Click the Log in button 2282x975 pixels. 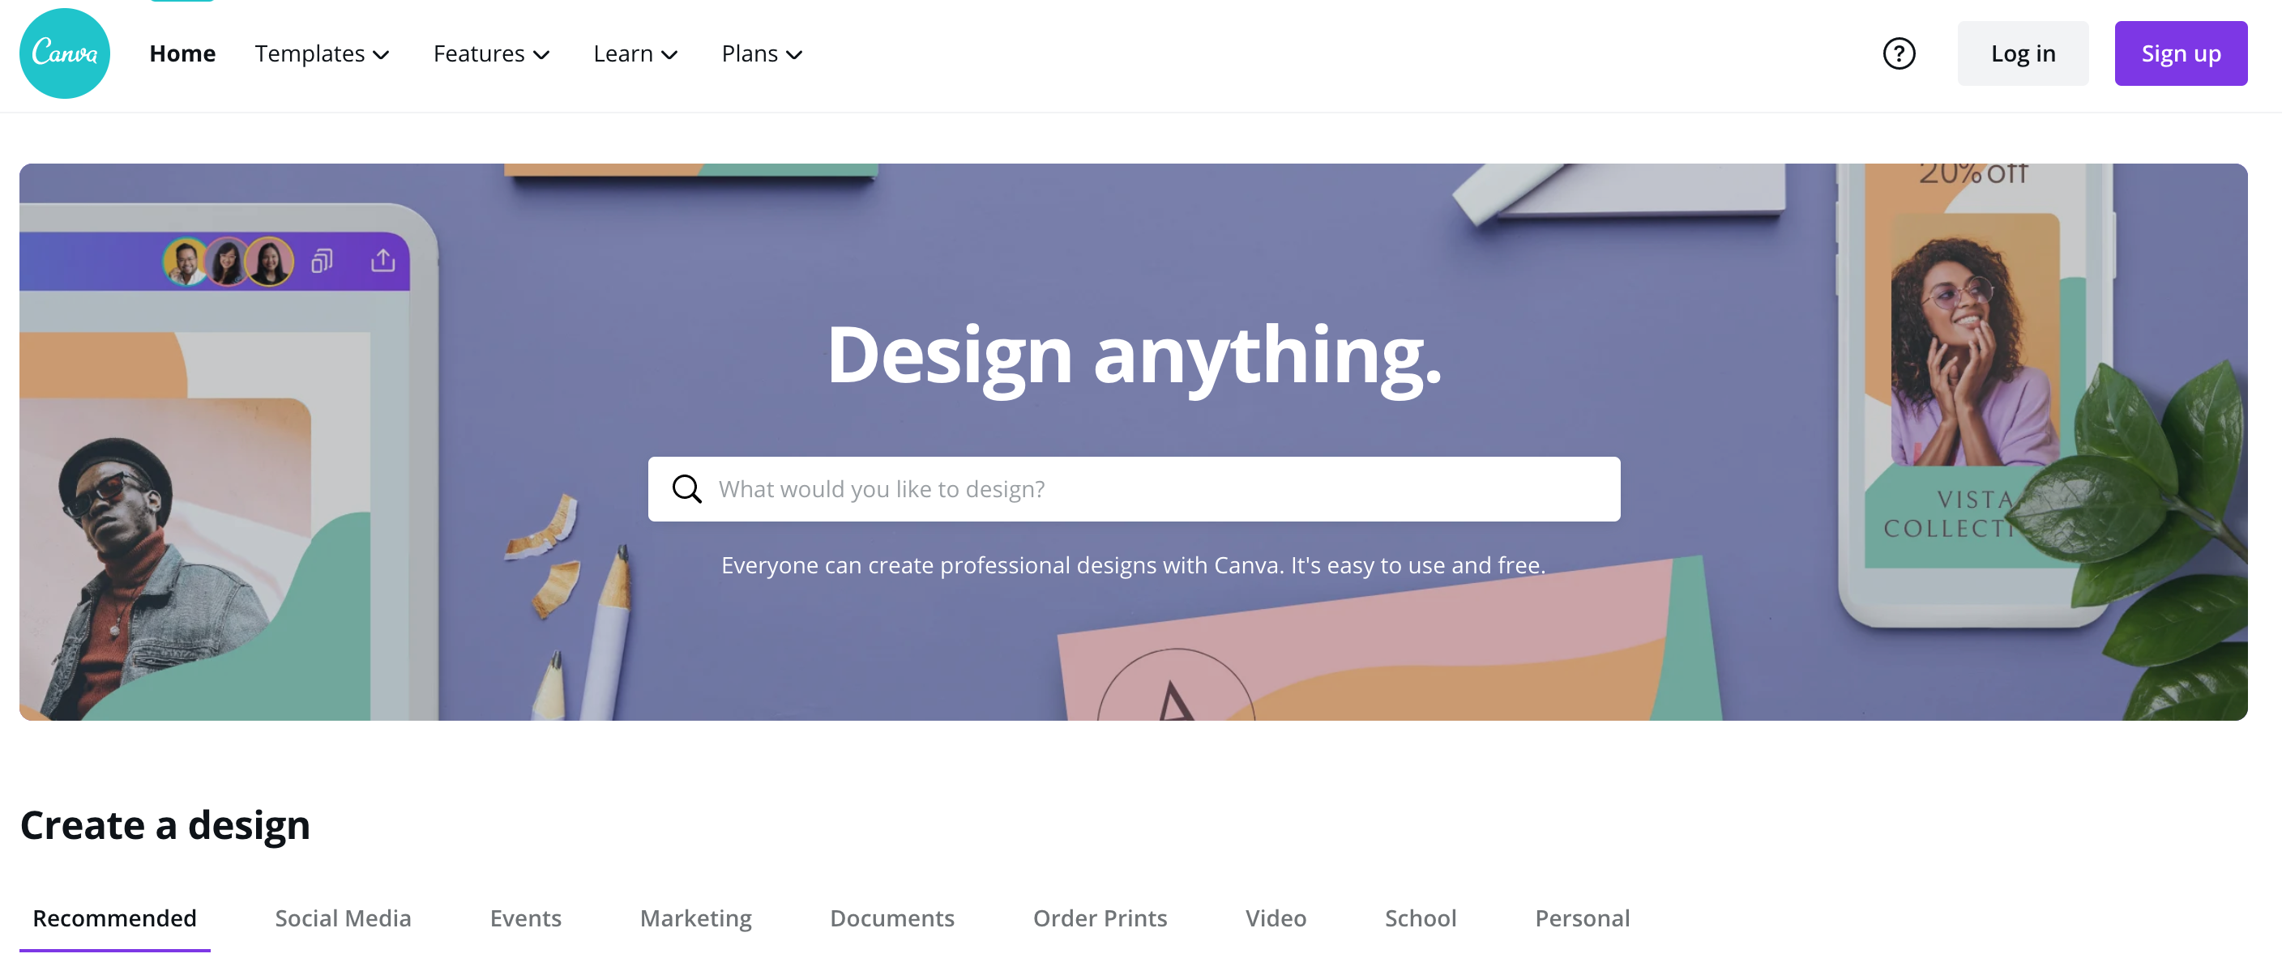tap(2024, 53)
